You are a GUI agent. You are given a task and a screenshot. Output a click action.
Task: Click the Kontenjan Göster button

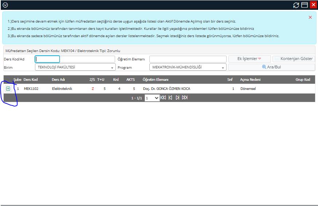tap(293, 59)
